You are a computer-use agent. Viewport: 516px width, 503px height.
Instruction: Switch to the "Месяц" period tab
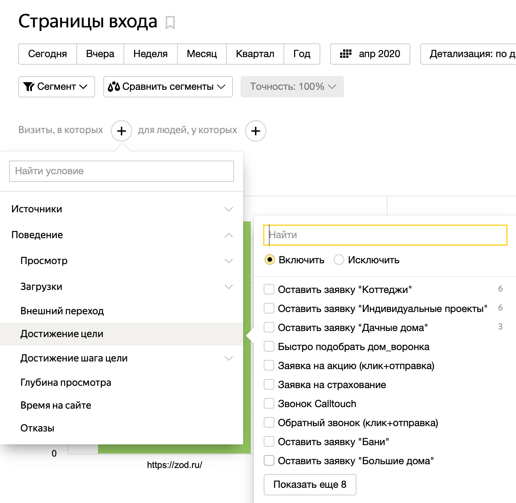pos(201,54)
